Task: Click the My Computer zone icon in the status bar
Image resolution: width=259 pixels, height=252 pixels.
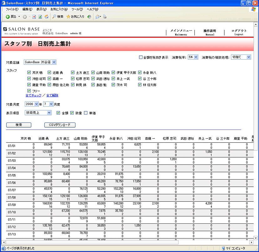Action: coord(223,248)
